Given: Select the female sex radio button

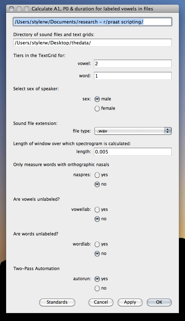Looking at the screenshot, I should tap(97, 108).
